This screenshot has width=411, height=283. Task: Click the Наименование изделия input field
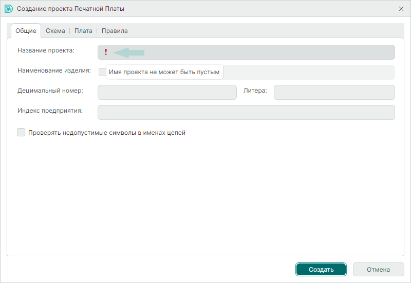(x=308, y=72)
